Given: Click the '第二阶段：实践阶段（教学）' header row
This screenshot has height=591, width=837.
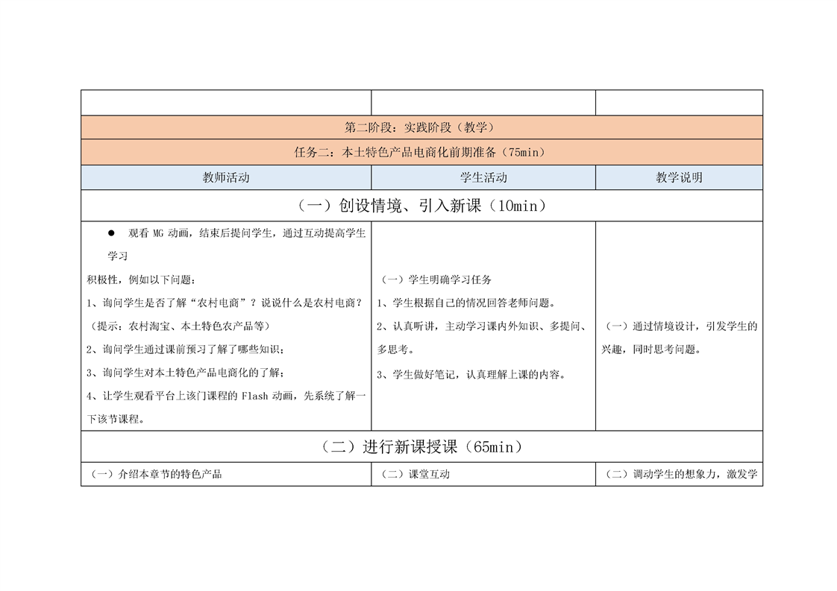Looking at the screenshot, I should tap(421, 127).
